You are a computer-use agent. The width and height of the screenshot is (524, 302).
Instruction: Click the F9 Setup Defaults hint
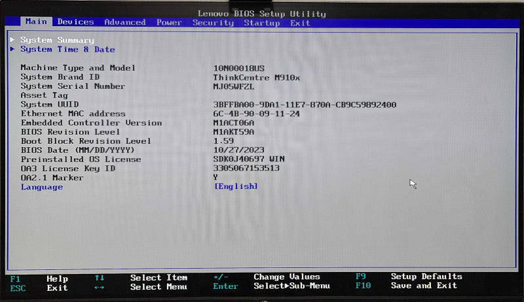point(409,277)
